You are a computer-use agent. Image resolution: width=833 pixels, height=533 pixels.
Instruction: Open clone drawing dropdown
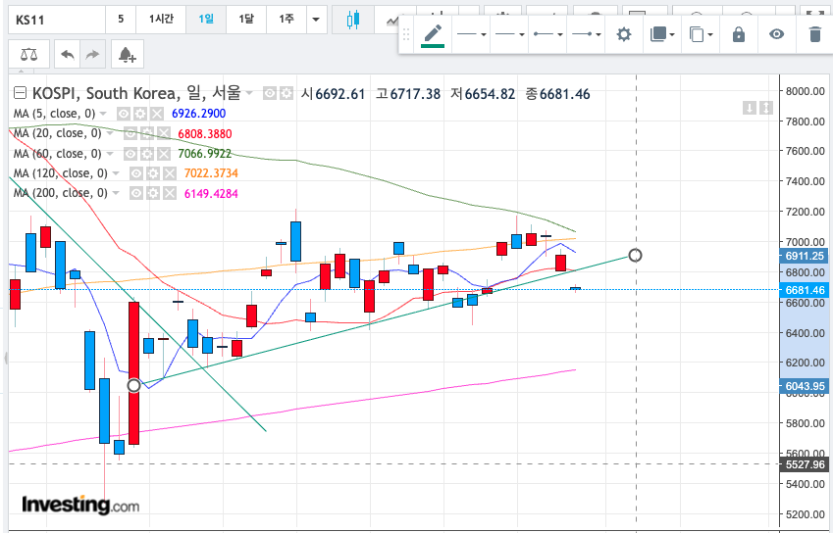[701, 35]
